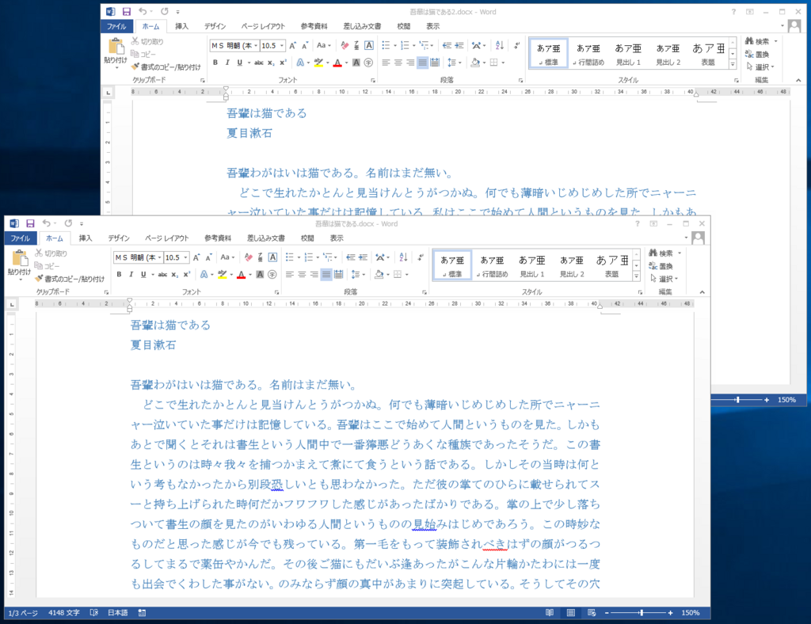Screen dimensions: 811x624
Task: Toggle strikethrough abc in front window
Action: [x=162, y=275]
